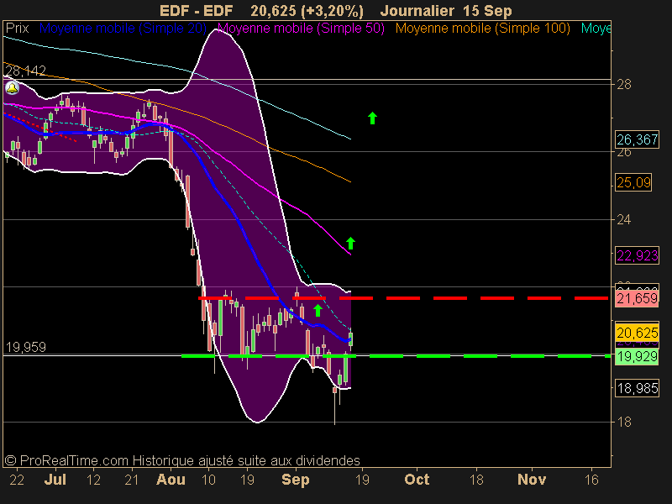Click the 22 date axis label
The image size is (672, 504).
(17, 479)
